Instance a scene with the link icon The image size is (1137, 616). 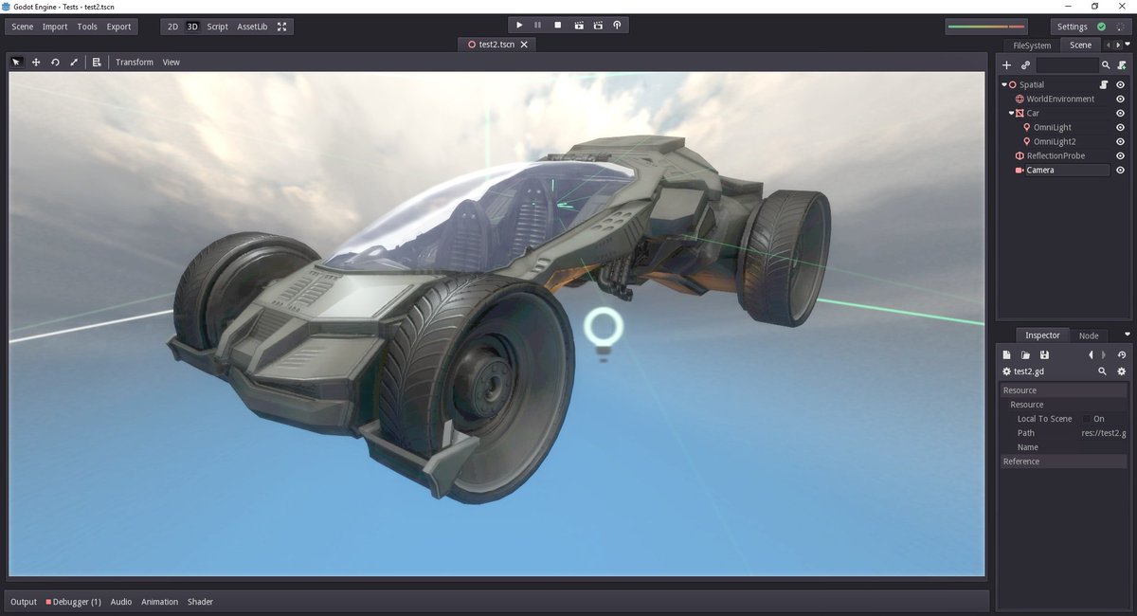(x=1026, y=64)
